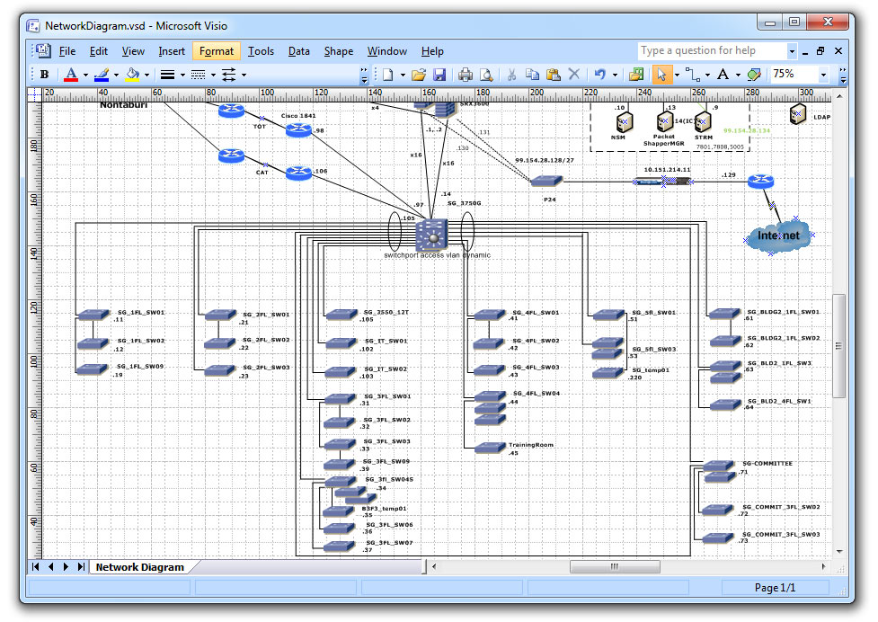Open the View menu
This screenshot has height=622, width=878.
(133, 51)
